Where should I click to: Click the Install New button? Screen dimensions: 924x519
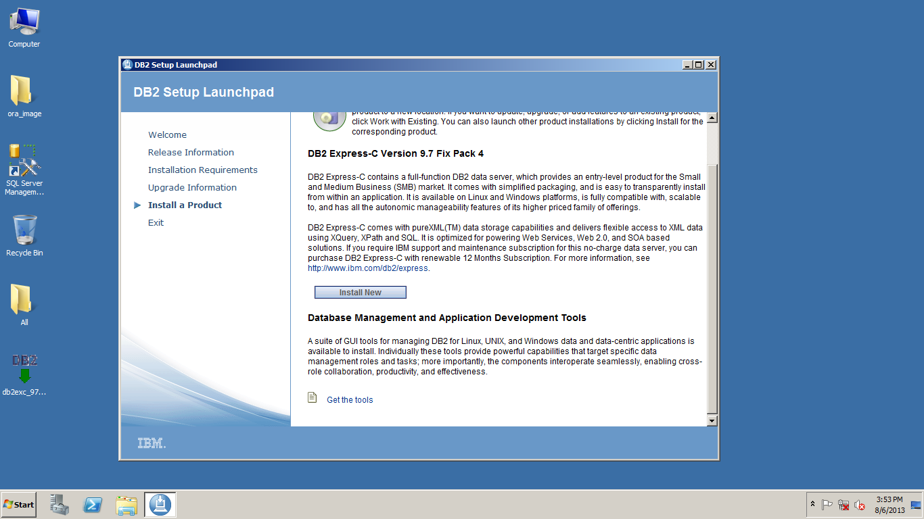tap(361, 292)
